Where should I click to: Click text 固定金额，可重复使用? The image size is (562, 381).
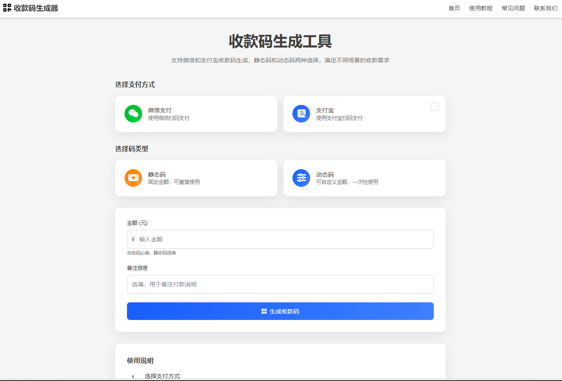[x=174, y=182]
